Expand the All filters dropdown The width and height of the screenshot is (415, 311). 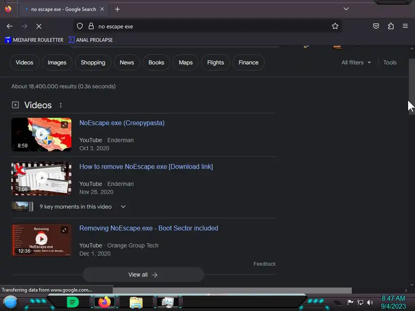356,62
